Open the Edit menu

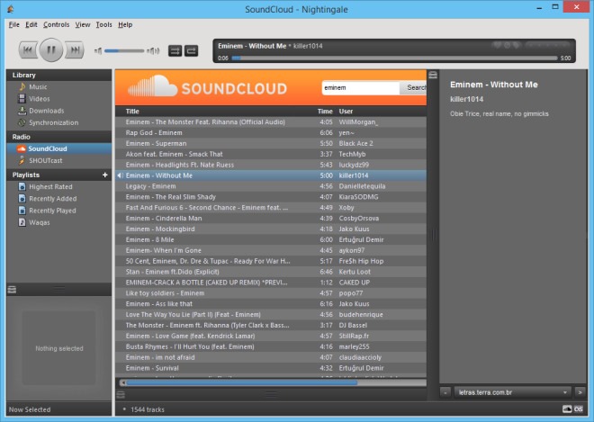pos(31,24)
